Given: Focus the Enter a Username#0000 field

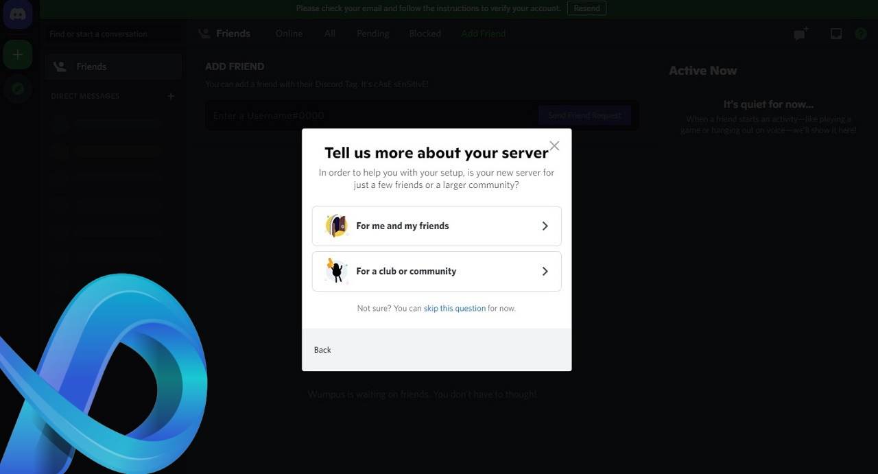Looking at the screenshot, I should (372, 115).
